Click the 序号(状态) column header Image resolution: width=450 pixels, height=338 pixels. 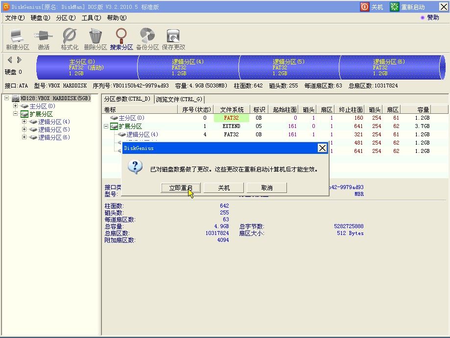[x=196, y=109]
